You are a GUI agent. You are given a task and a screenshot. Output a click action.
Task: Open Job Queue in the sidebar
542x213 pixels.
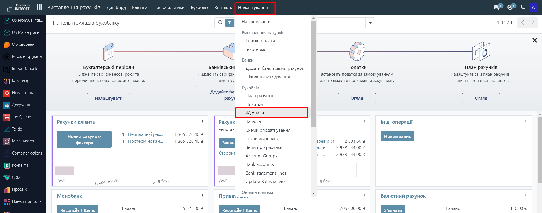(21, 117)
